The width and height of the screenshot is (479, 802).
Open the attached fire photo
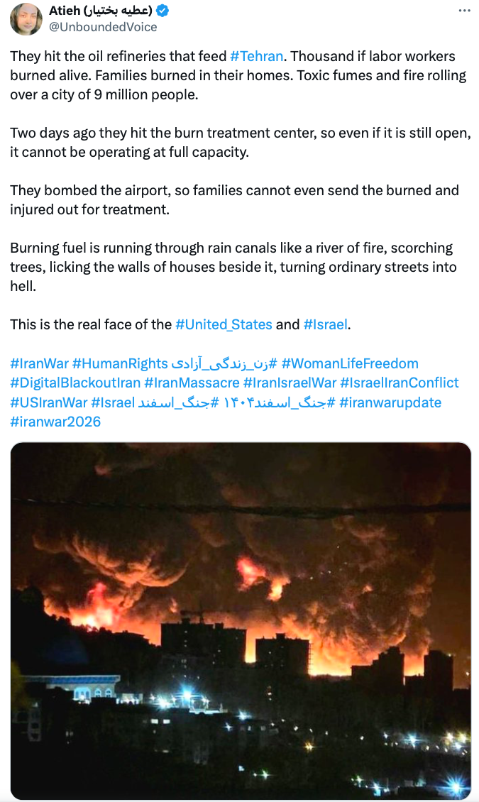[x=240, y=621]
